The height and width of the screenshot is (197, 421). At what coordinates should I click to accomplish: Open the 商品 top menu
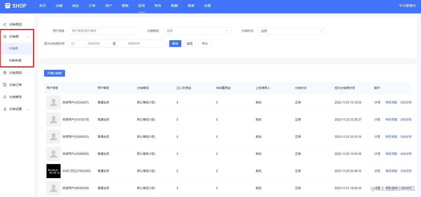(x=75, y=6)
